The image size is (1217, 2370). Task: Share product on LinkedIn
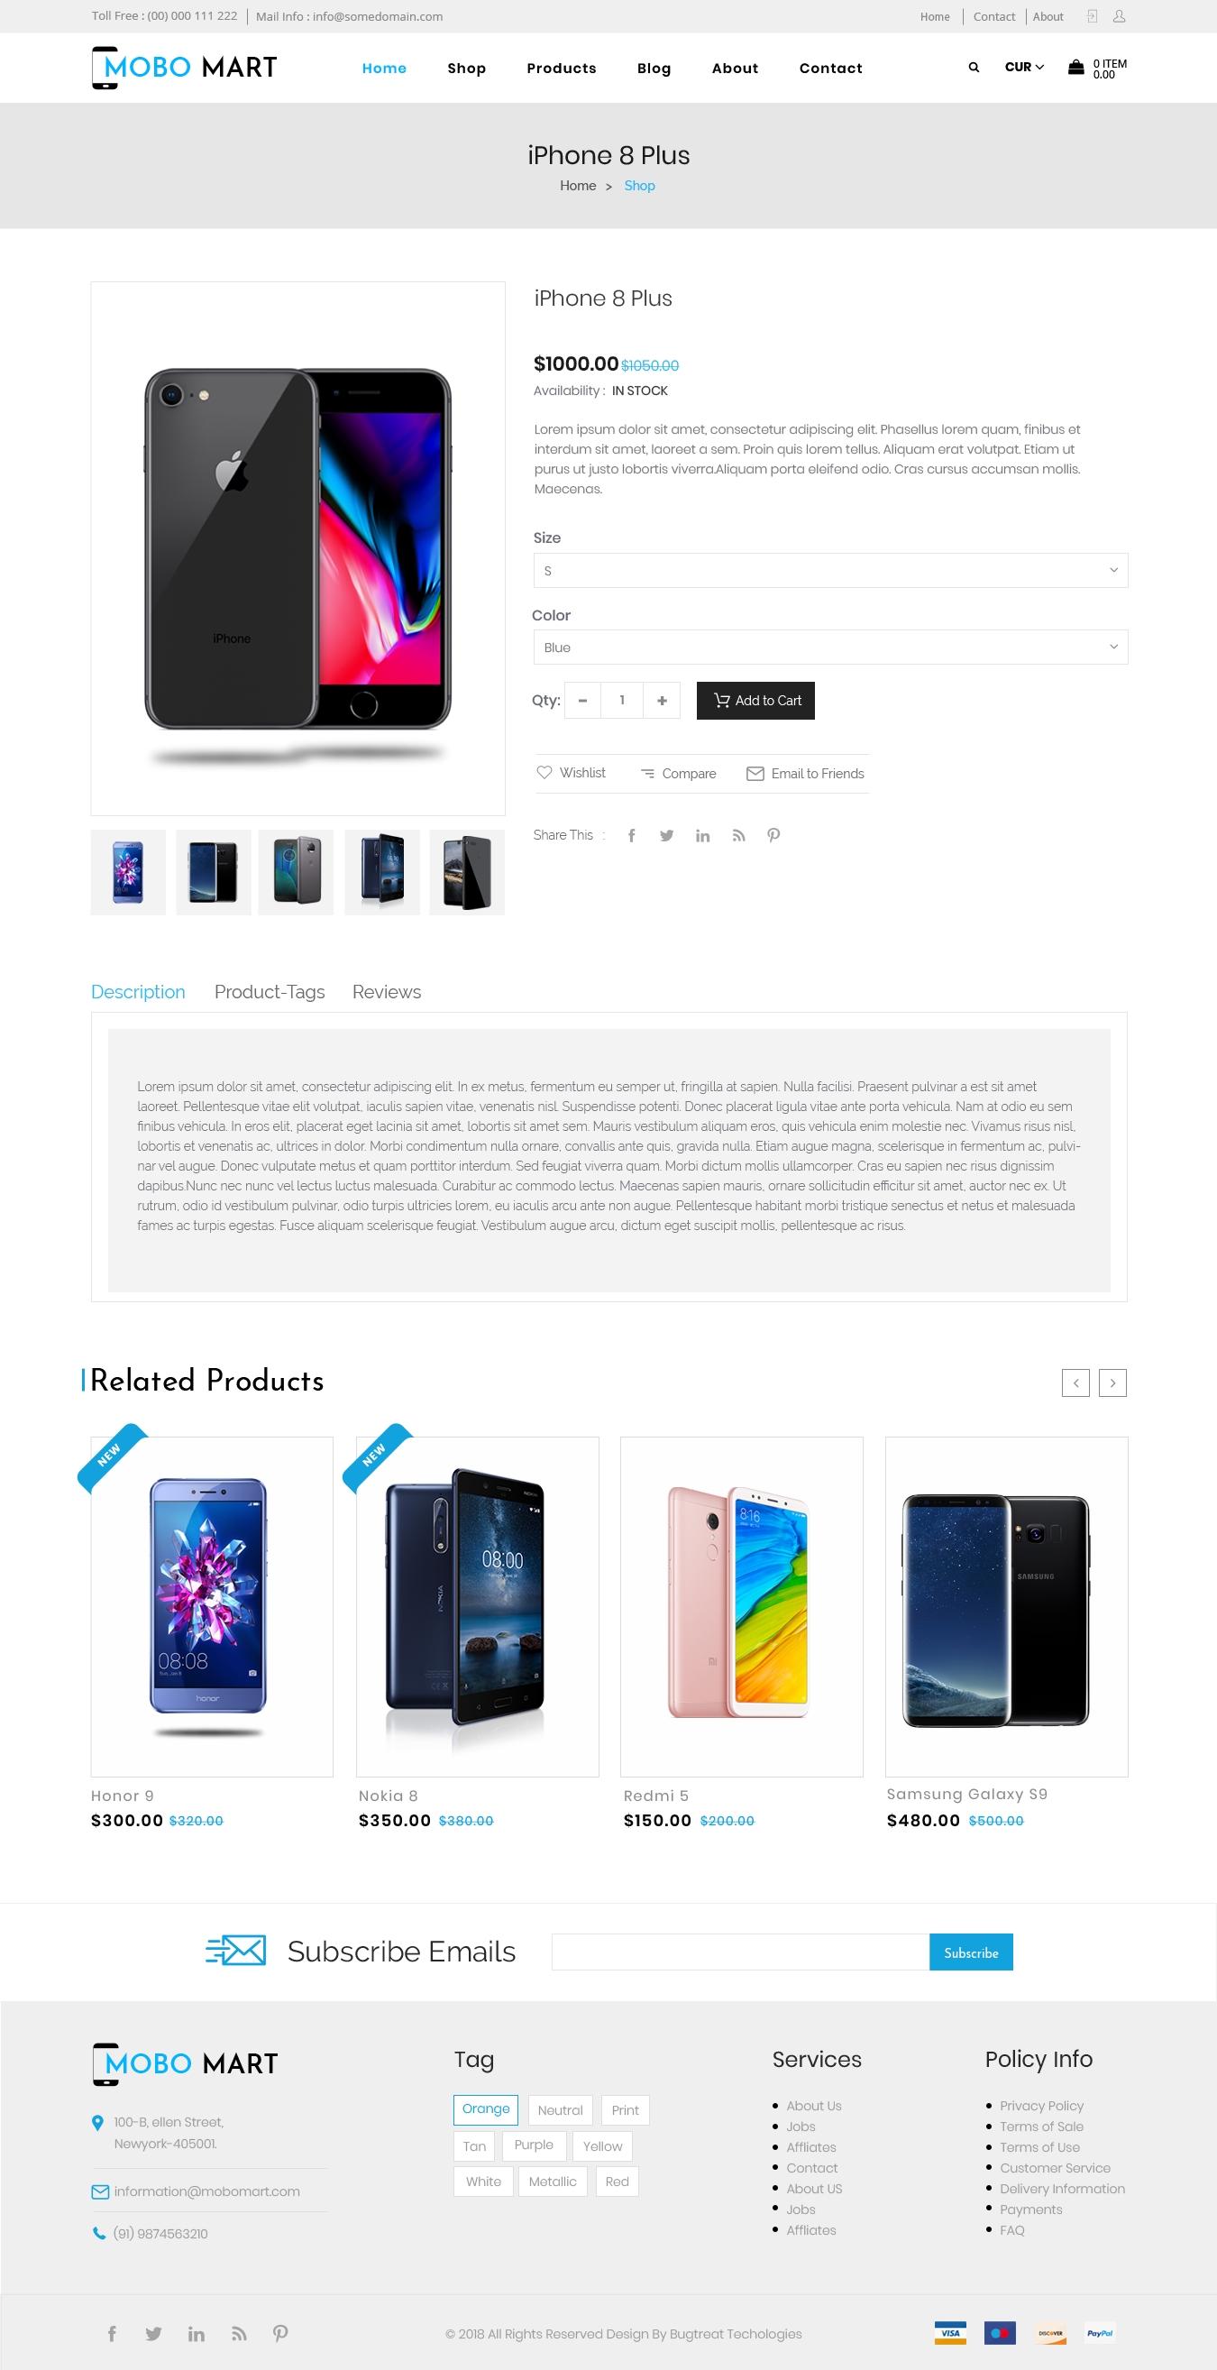[703, 835]
